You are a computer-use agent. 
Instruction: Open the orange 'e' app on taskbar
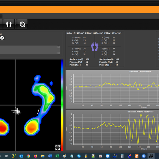[136, 156]
